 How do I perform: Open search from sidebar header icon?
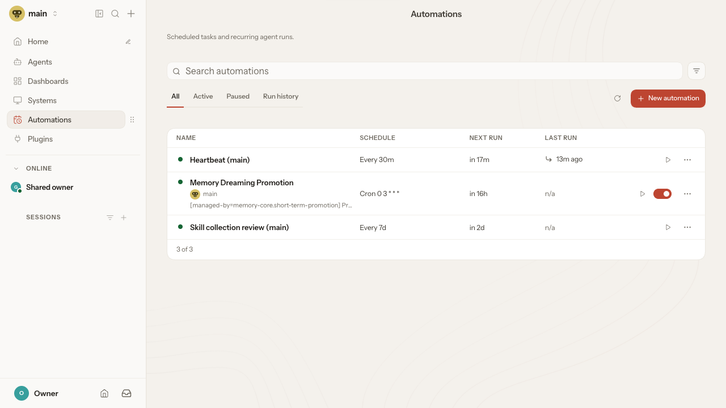click(115, 14)
